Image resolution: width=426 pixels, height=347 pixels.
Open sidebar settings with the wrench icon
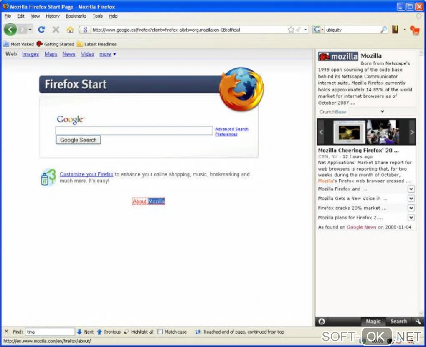418,322
